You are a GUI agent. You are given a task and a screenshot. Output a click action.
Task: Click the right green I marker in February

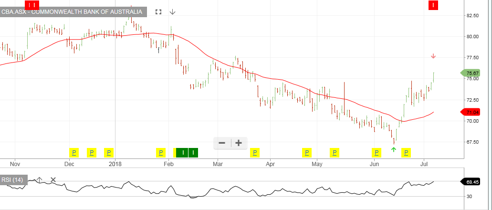click(x=193, y=153)
